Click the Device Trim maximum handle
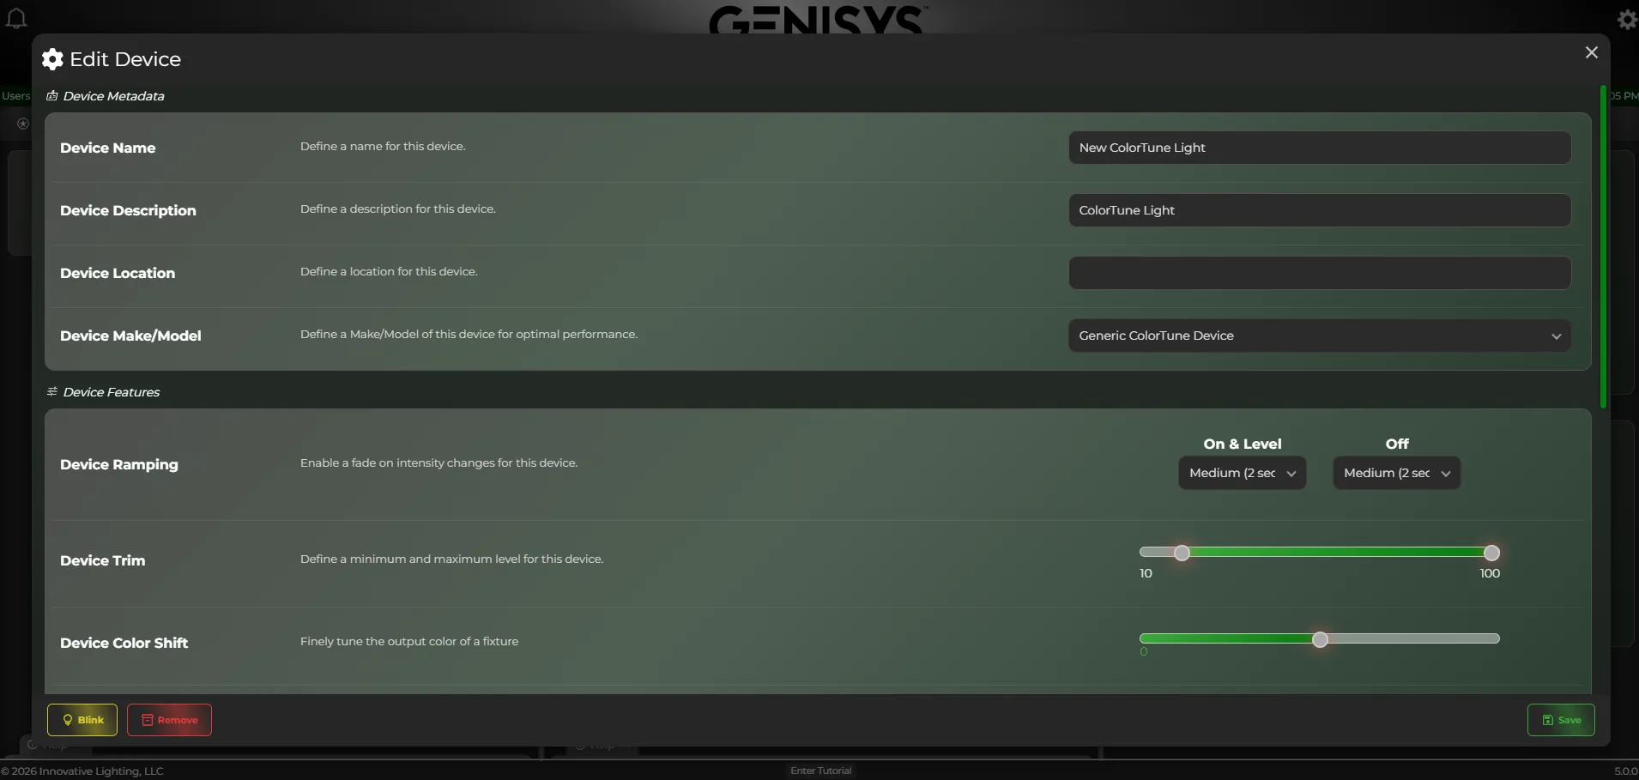 pyautogui.click(x=1491, y=553)
